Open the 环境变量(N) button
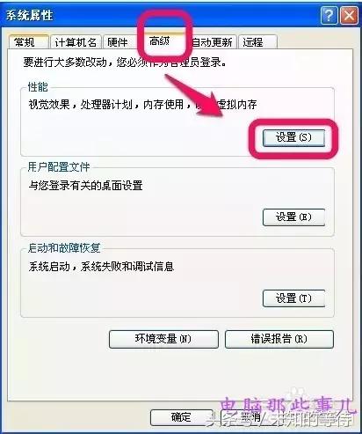Viewport: 362px width, 434px height. point(163,339)
